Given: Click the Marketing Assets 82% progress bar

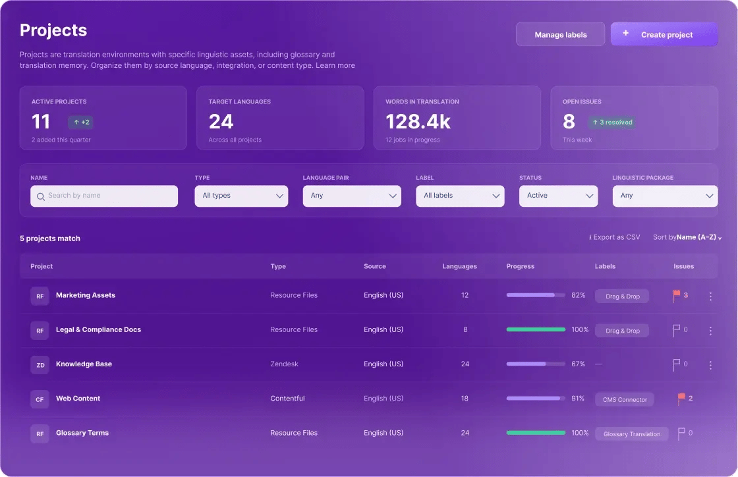Looking at the screenshot, I should [x=536, y=295].
